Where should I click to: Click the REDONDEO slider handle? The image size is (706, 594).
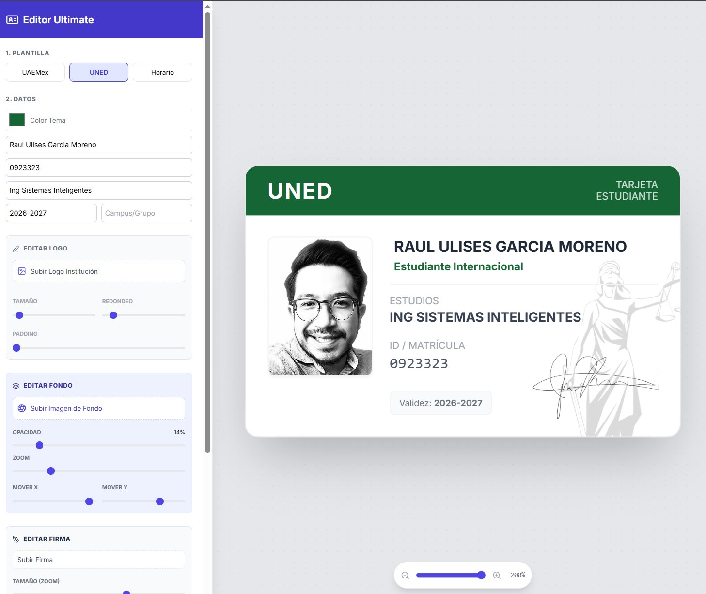click(113, 315)
